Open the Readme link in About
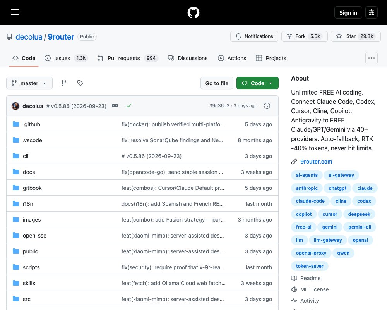The image size is (387, 310). click(306, 278)
